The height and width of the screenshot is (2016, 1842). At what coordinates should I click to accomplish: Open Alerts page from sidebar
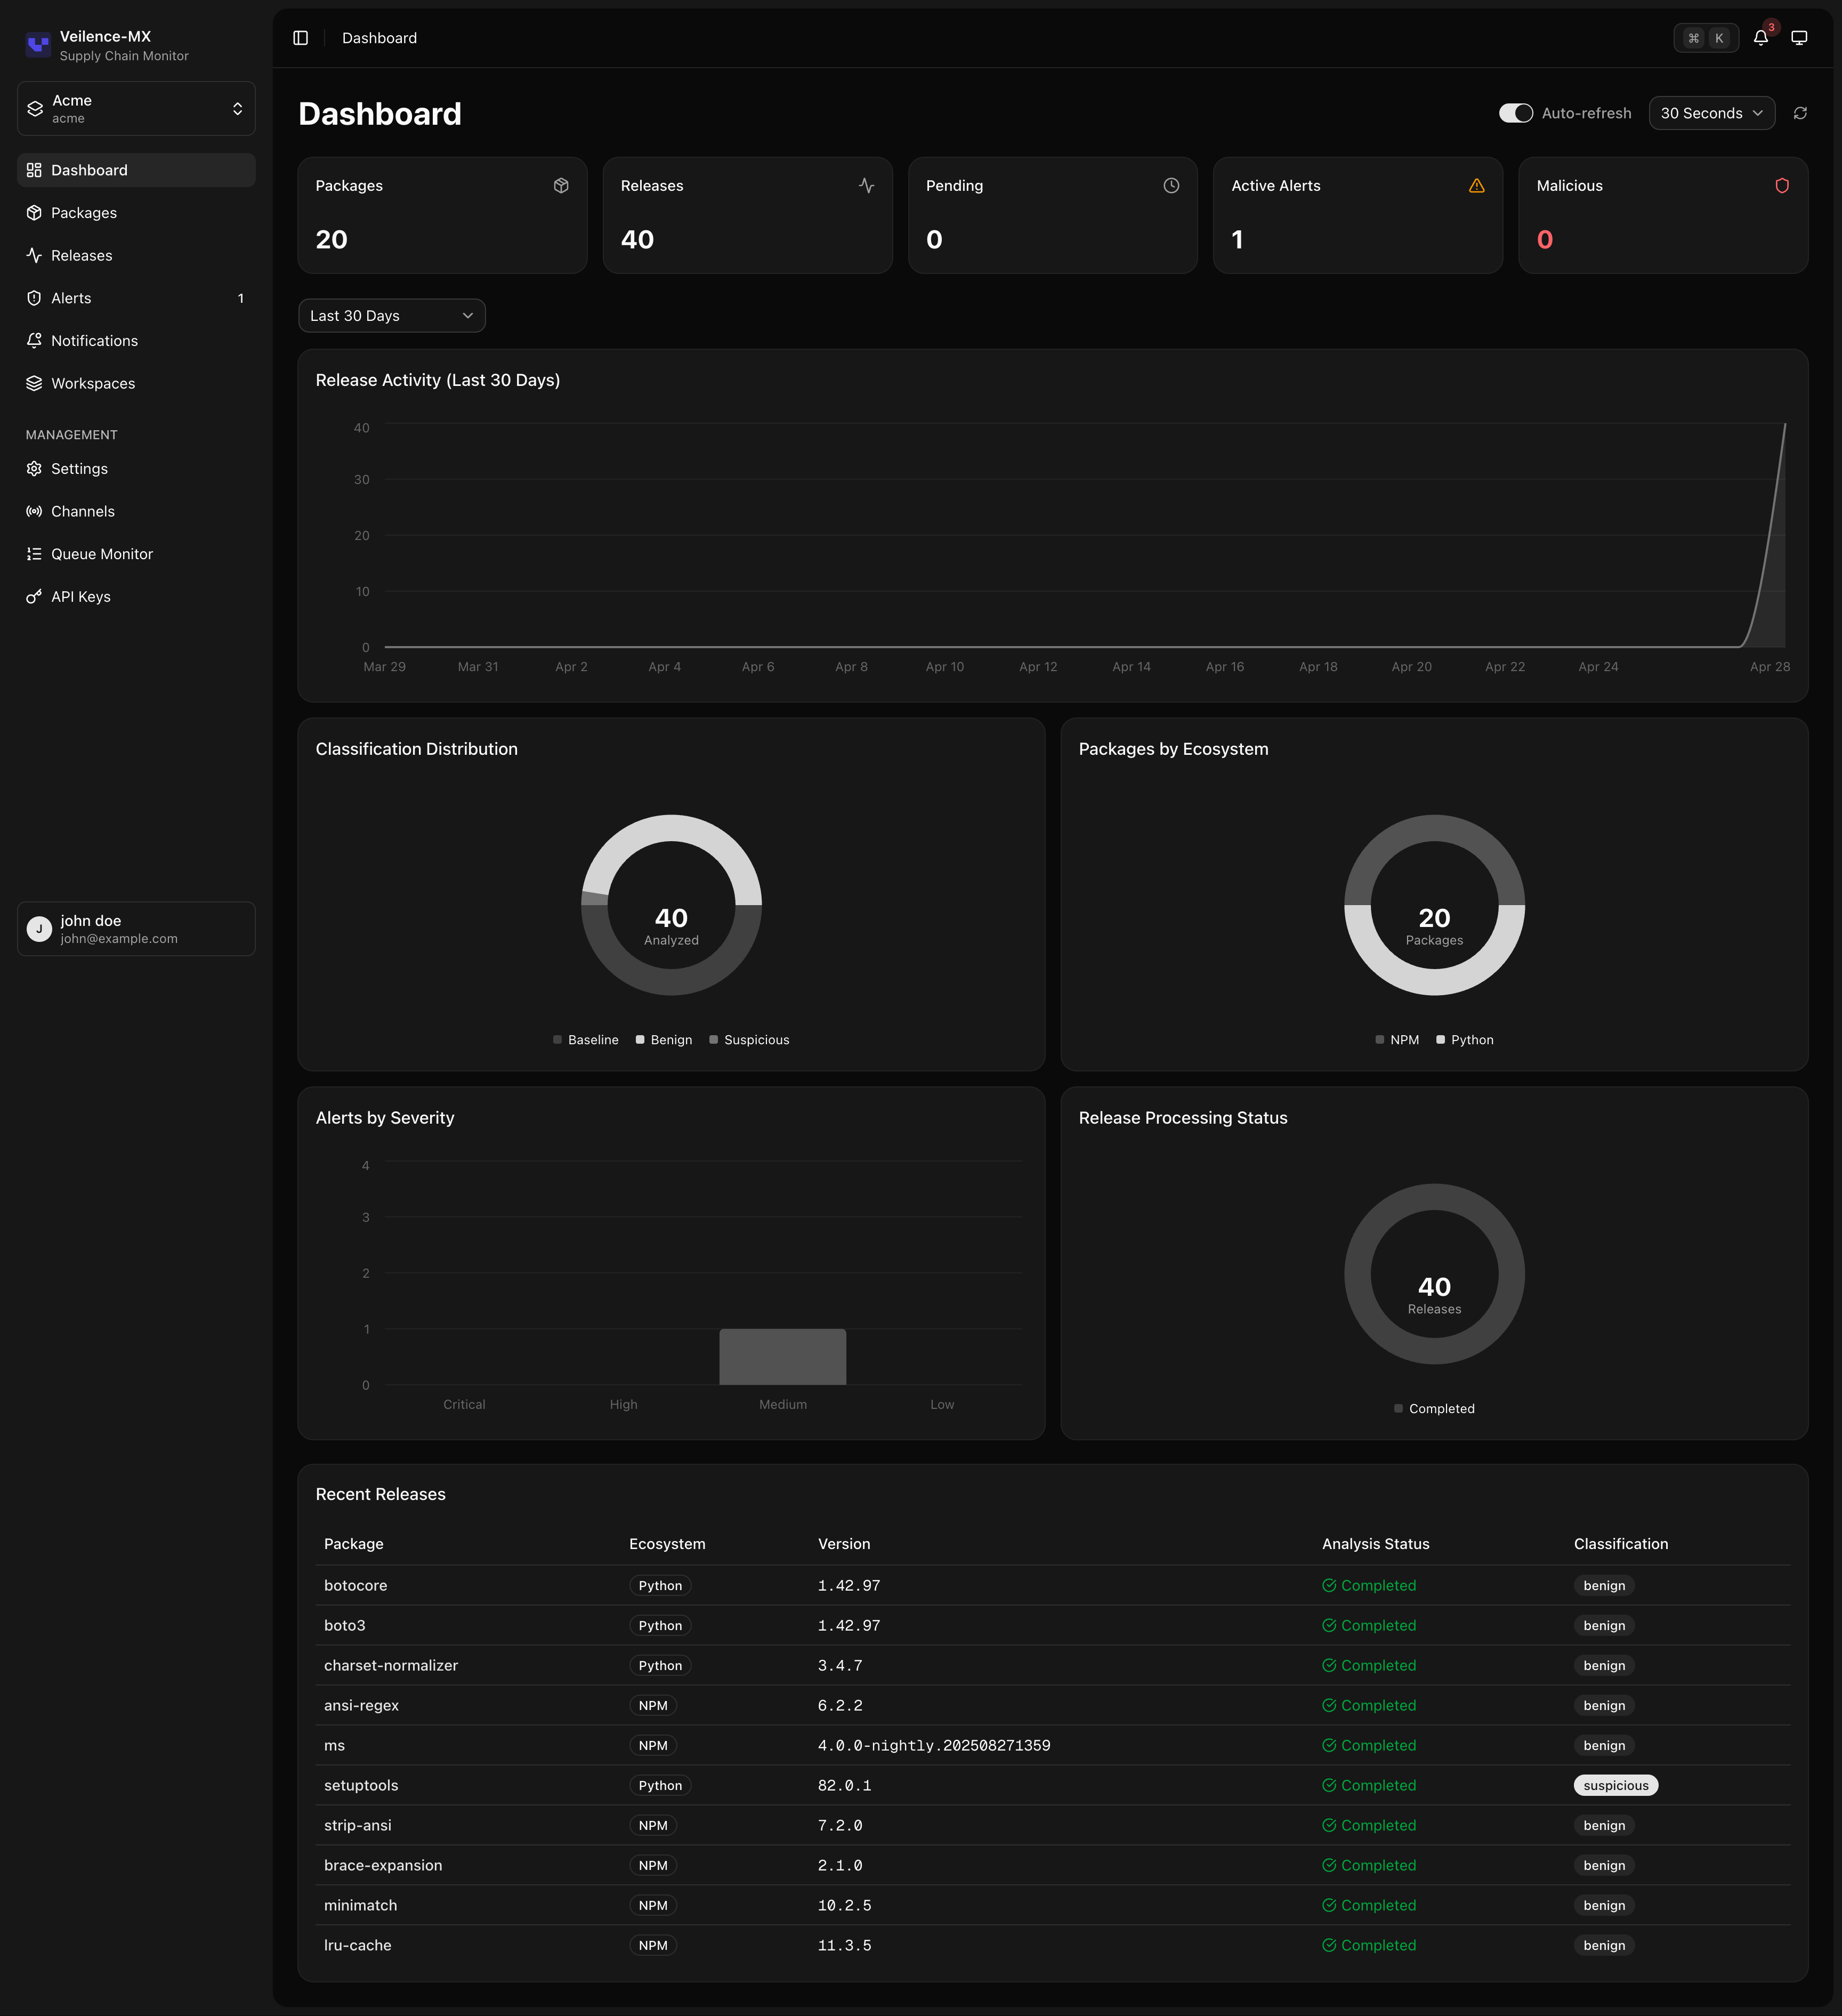pos(136,298)
